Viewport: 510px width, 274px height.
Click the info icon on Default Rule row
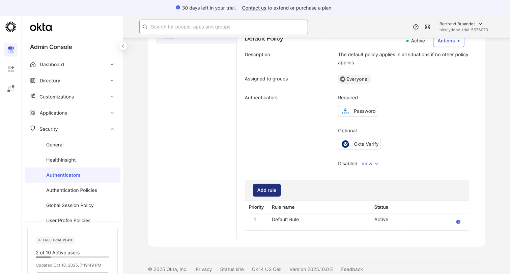[458, 222]
